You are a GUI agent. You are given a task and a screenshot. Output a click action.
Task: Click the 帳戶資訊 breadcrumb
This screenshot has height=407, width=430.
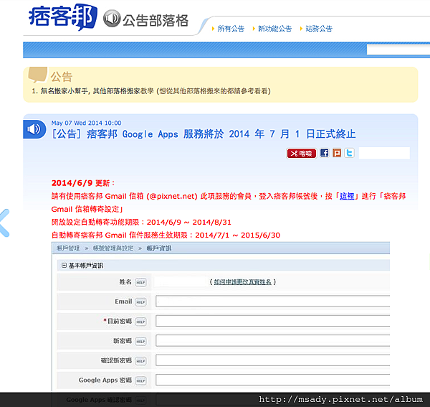pos(159,248)
